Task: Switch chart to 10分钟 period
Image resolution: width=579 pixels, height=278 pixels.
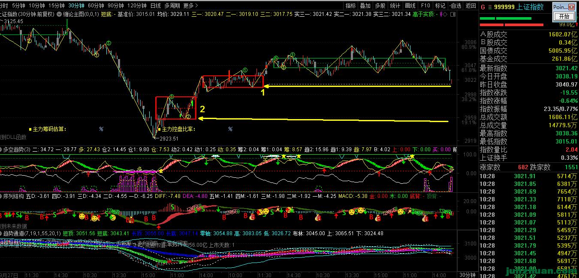Action: 36,6
